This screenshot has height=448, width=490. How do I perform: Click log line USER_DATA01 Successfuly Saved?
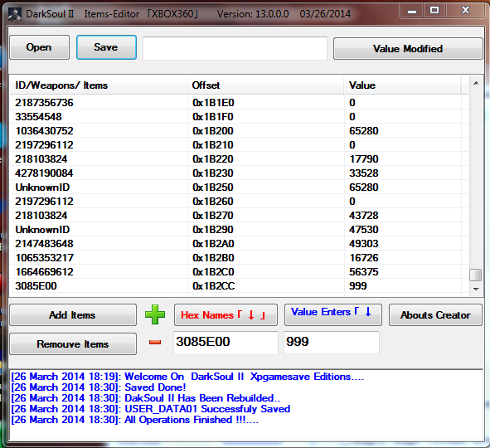point(151,409)
